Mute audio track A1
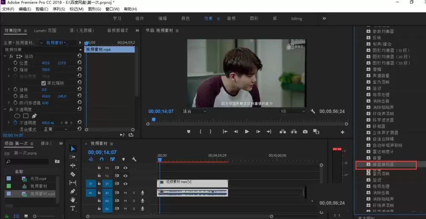The image size is (426, 219). click(125, 193)
